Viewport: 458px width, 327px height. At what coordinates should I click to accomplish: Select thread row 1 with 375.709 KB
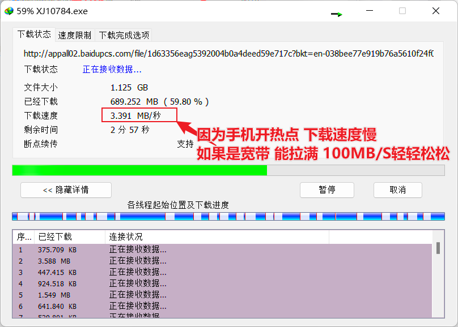[222, 249]
